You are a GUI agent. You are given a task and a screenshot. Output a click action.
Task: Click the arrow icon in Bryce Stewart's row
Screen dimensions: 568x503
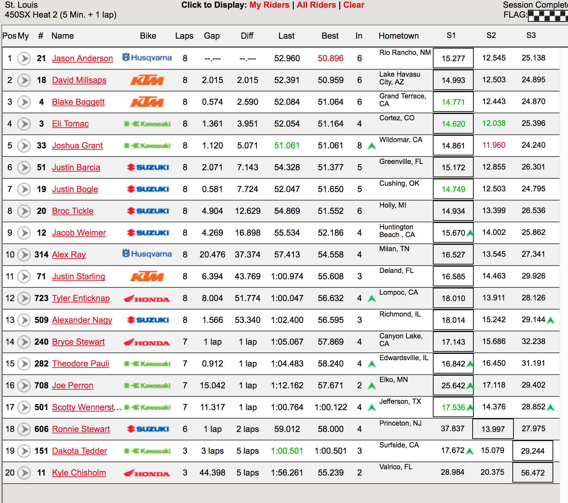point(24,342)
